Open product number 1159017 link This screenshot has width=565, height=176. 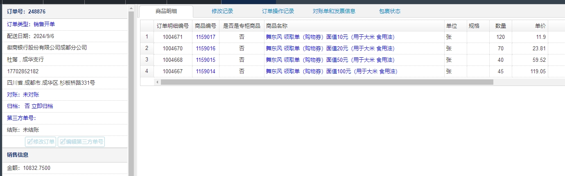point(206,37)
